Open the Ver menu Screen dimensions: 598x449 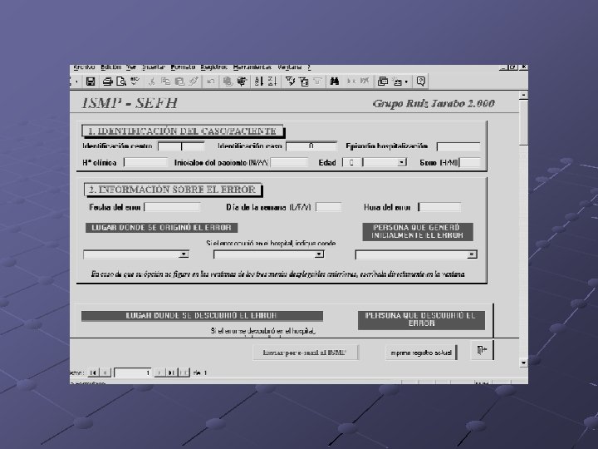tap(131, 67)
